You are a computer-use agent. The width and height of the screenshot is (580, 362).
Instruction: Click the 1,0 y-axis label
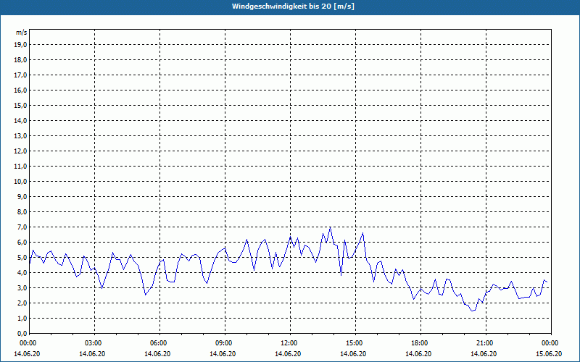tap(22, 319)
